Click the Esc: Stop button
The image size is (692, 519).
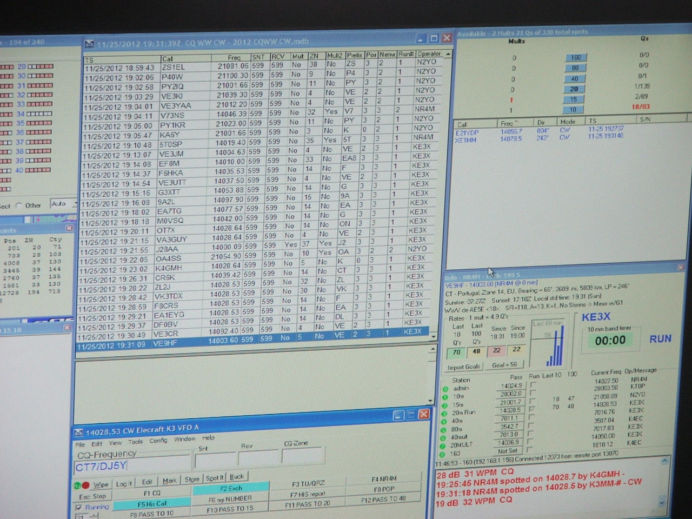(92, 496)
